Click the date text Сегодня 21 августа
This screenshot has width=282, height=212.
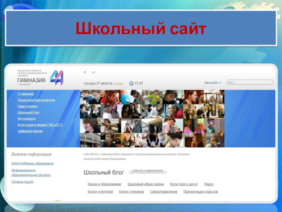pos(98,83)
